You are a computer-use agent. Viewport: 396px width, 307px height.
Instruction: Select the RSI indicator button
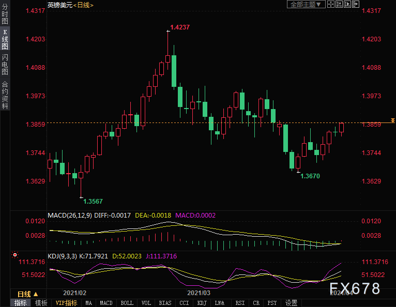coord(240,303)
